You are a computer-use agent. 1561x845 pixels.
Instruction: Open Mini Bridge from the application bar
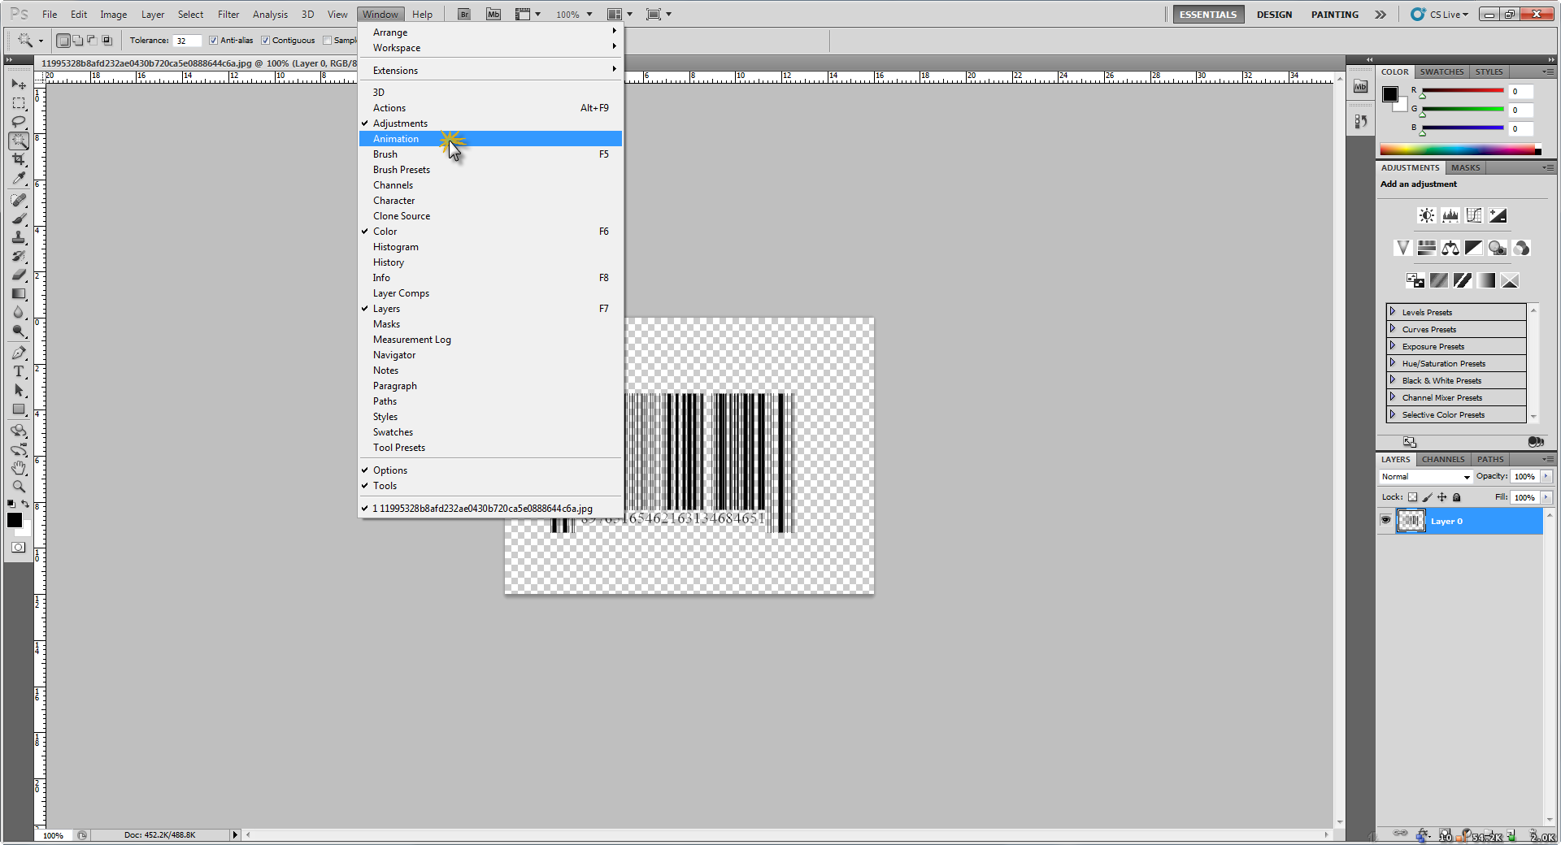pos(494,15)
